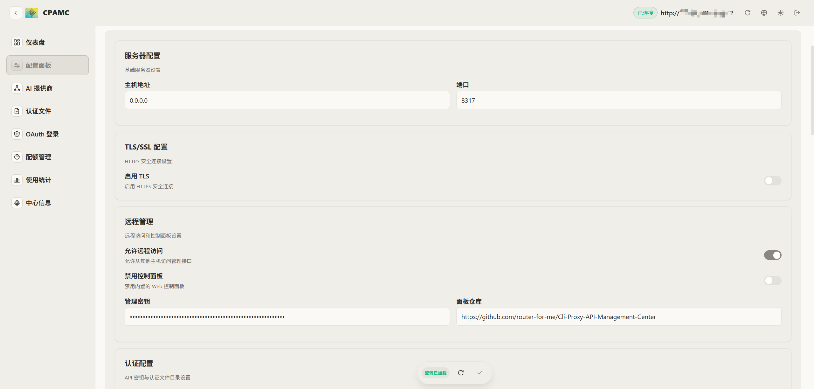Screen dimensions: 814x389
Task: Click the 远程管理 section heading
Action: 139,222
